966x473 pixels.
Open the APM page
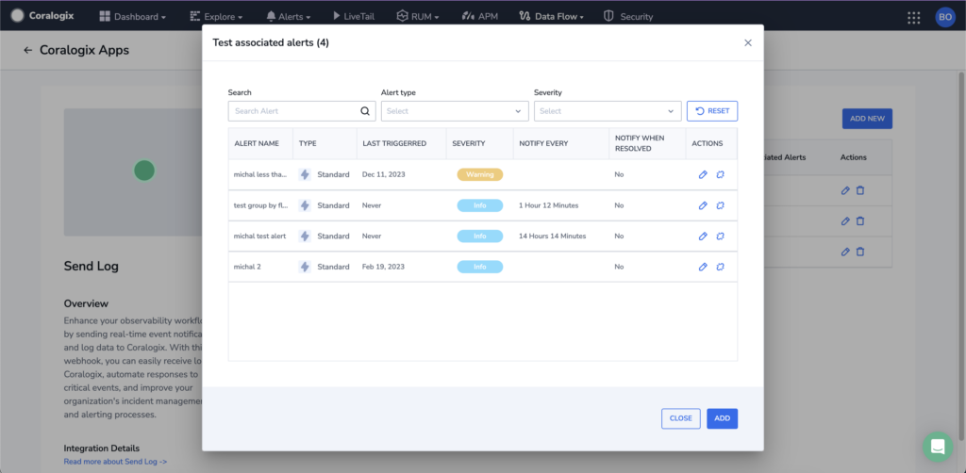479,17
